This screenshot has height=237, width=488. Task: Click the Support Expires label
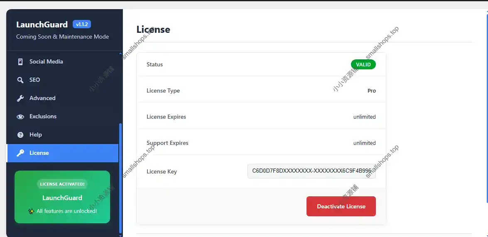(167, 143)
